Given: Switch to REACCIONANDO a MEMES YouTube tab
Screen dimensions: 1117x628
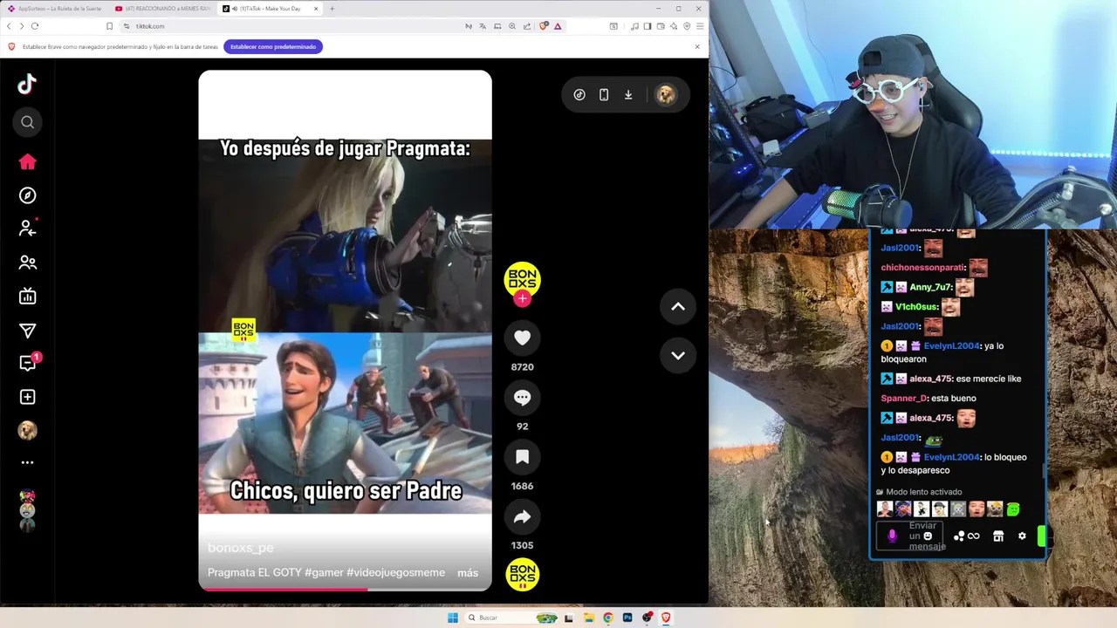Looking at the screenshot, I should (162, 9).
